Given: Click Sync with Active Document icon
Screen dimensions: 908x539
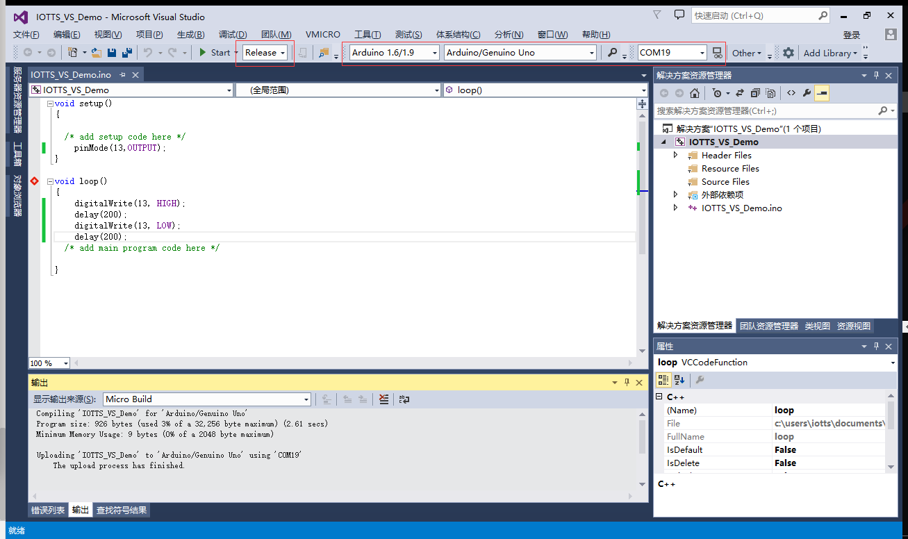Looking at the screenshot, I should pyautogui.click(x=740, y=93).
